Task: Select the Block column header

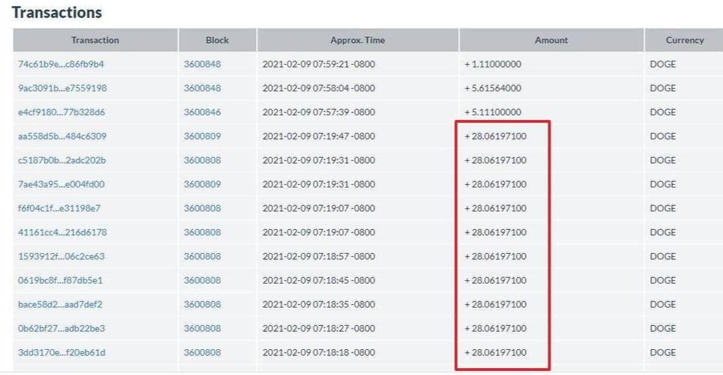Action: 217,40
